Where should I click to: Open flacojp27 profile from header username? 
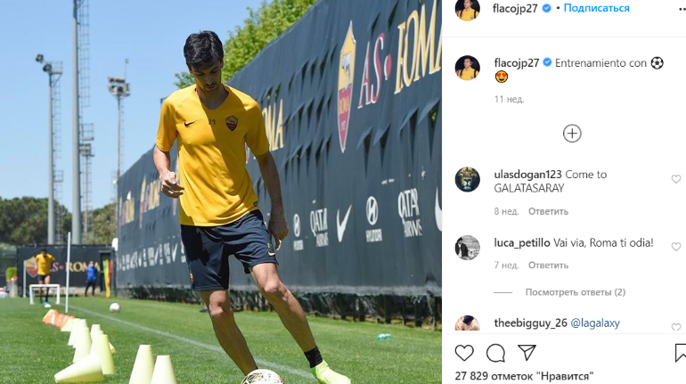(x=515, y=8)
